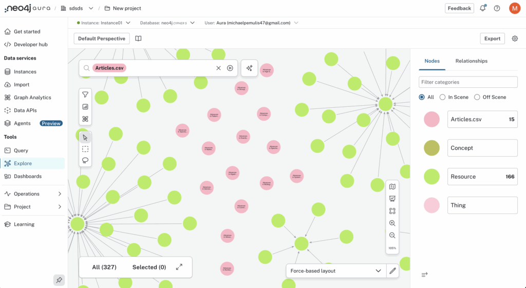526x288 pixels.
Task: Run the search with the play icon
Action: (230, 68)
